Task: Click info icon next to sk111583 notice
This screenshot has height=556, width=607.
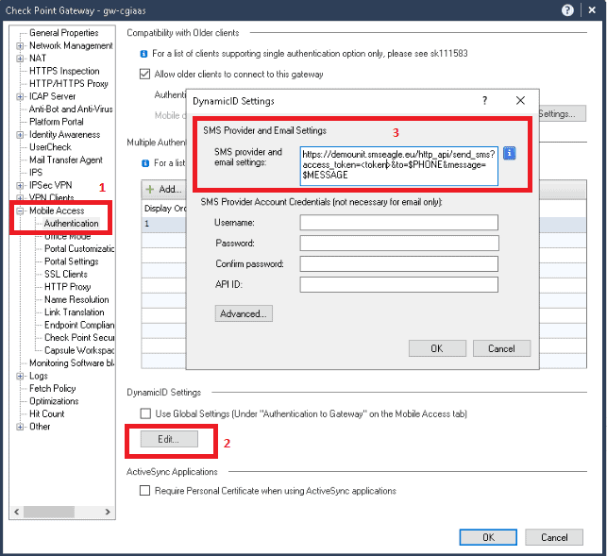Action: point(143,54)
